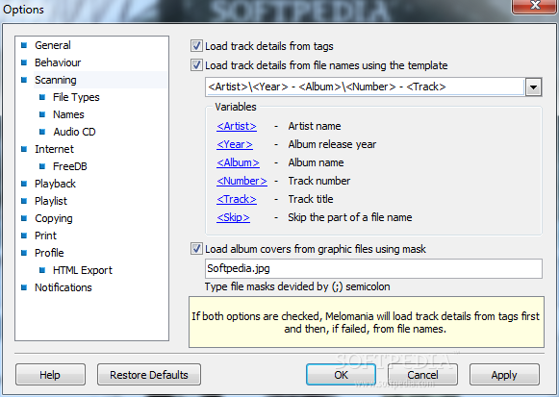Apply the settings

(x=504, y=375)
